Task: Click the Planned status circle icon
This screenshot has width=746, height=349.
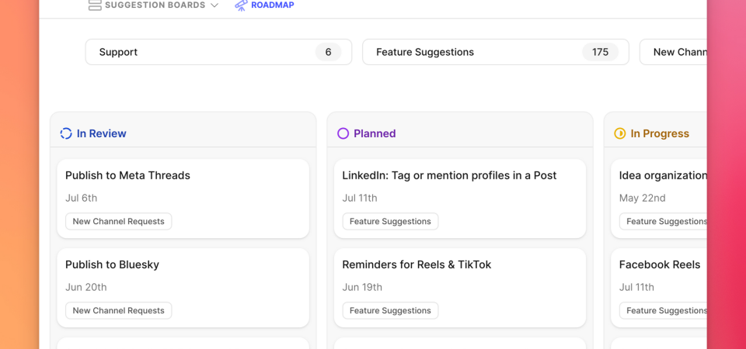Action: point(343,133)
